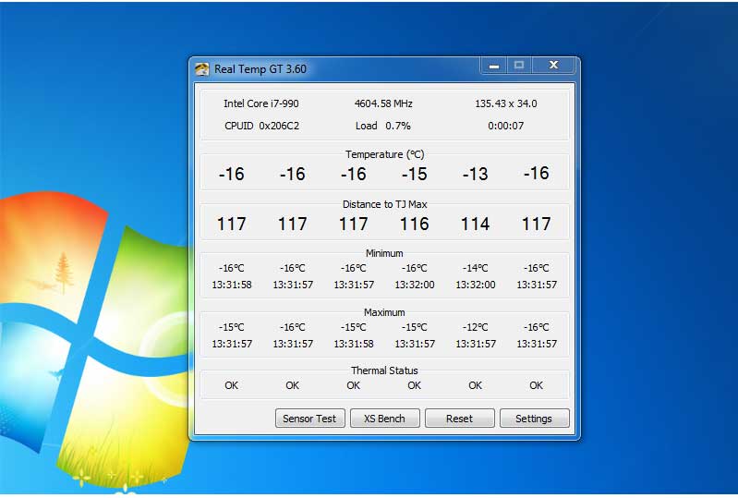Click the 0:00:07 uptime timer

506,126
